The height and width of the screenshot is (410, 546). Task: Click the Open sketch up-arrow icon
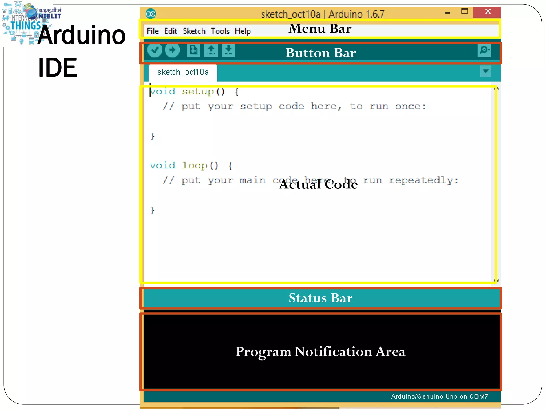click(x=211, y=50)
